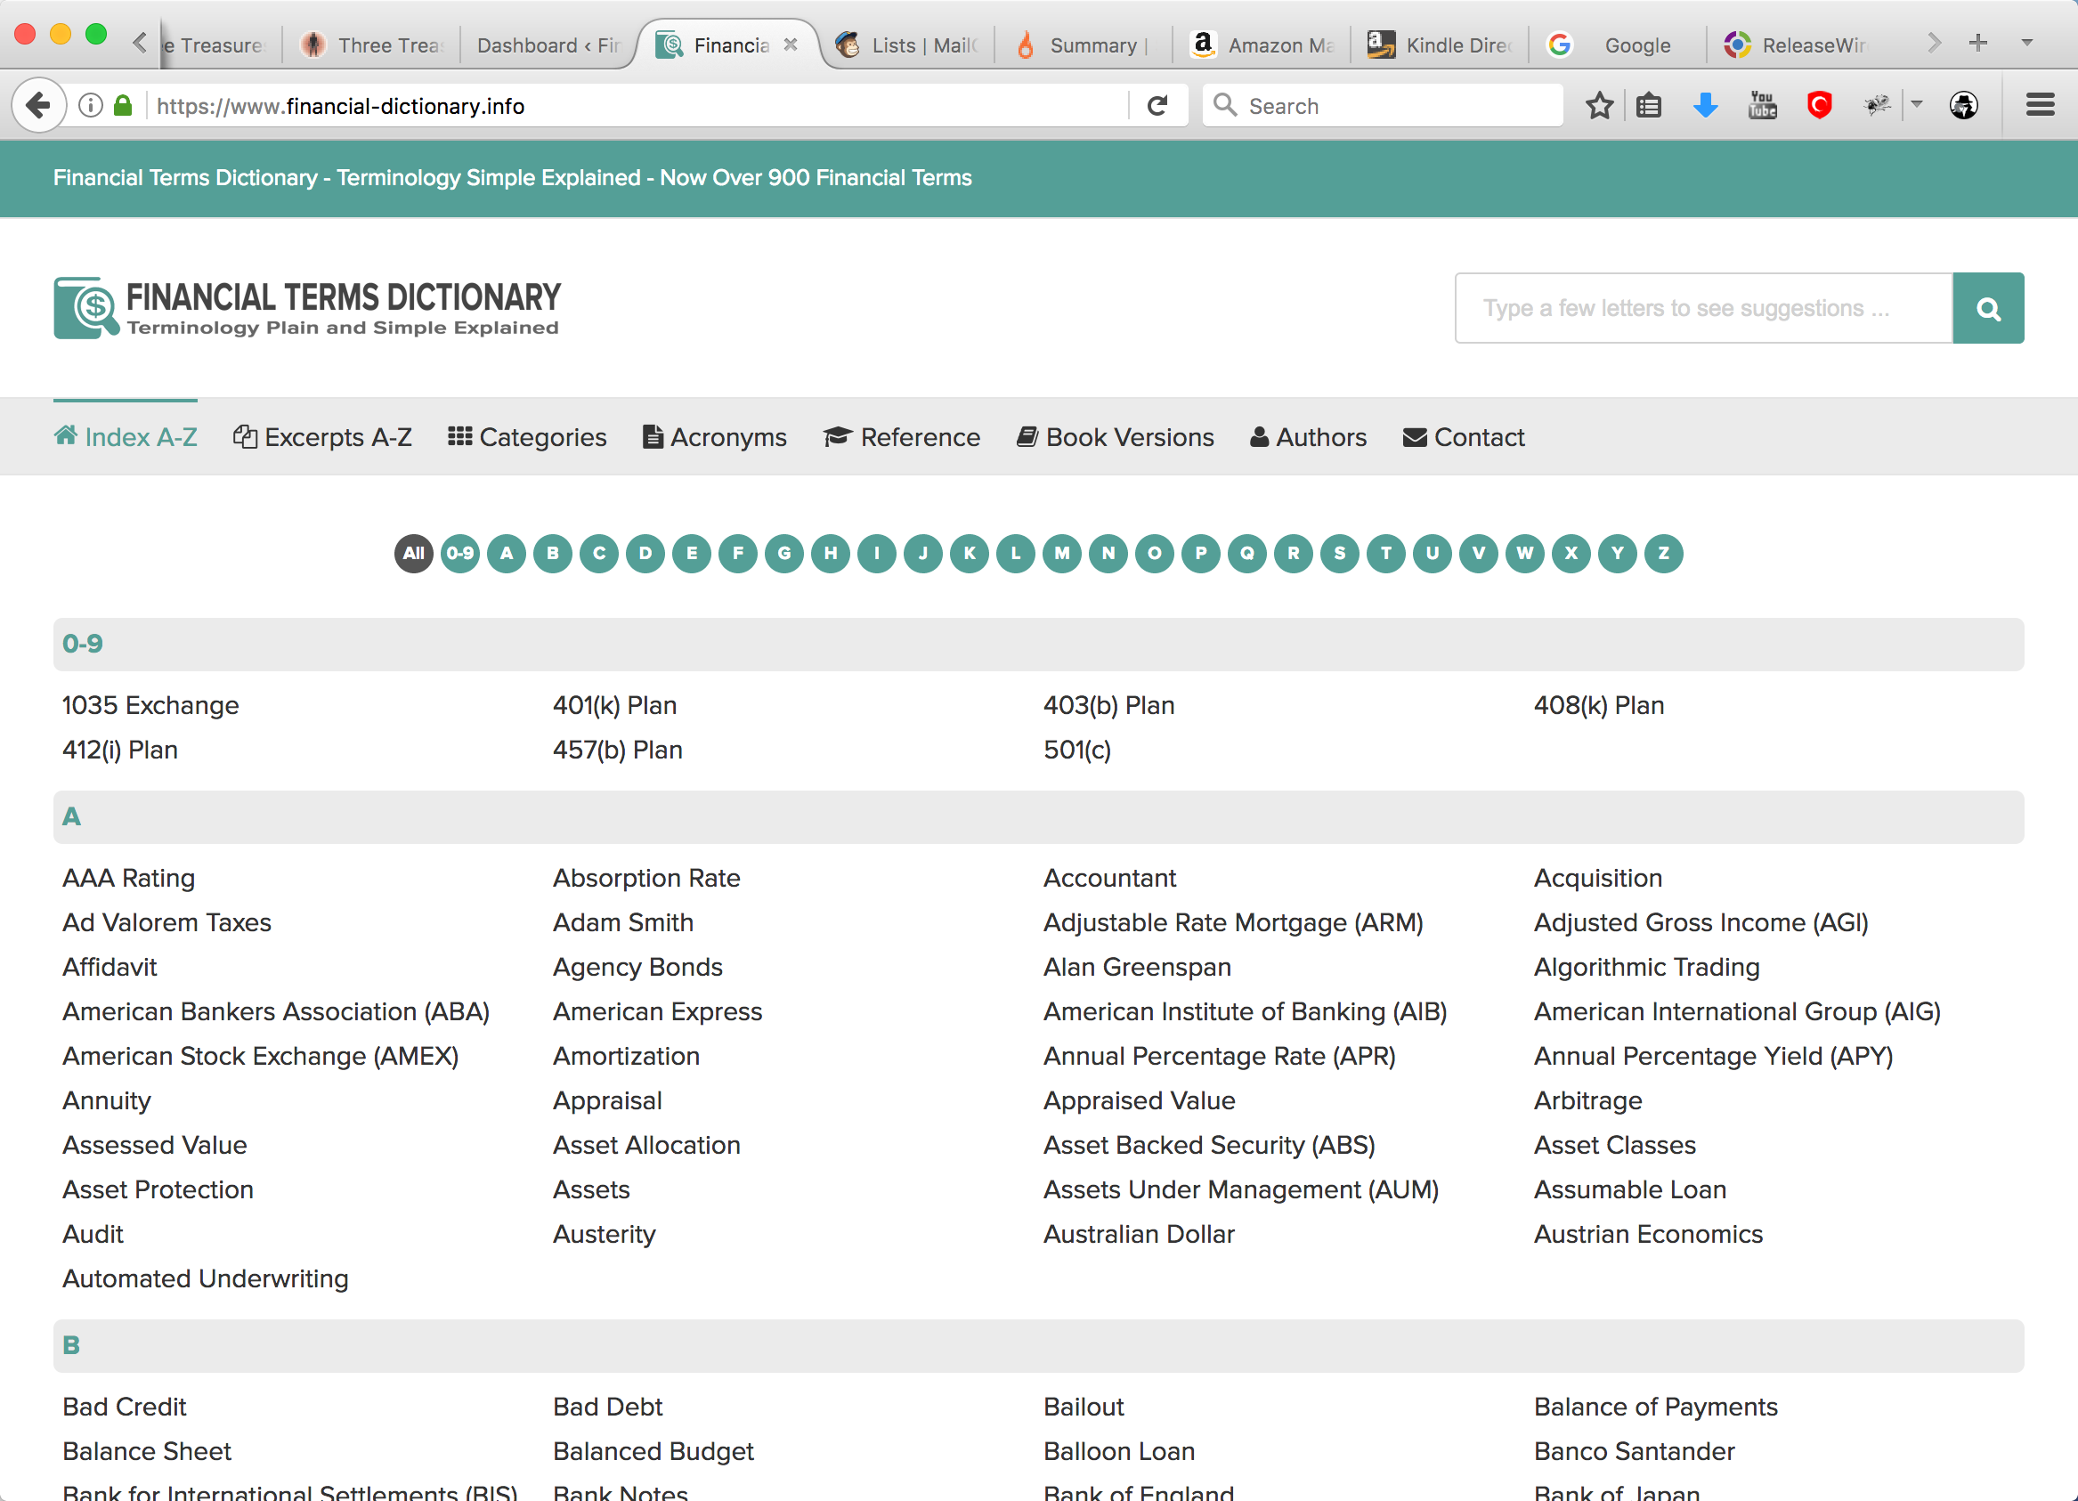Click the Financial Terms Dictionary logo

pyautogui.click(x=307, y=308)
